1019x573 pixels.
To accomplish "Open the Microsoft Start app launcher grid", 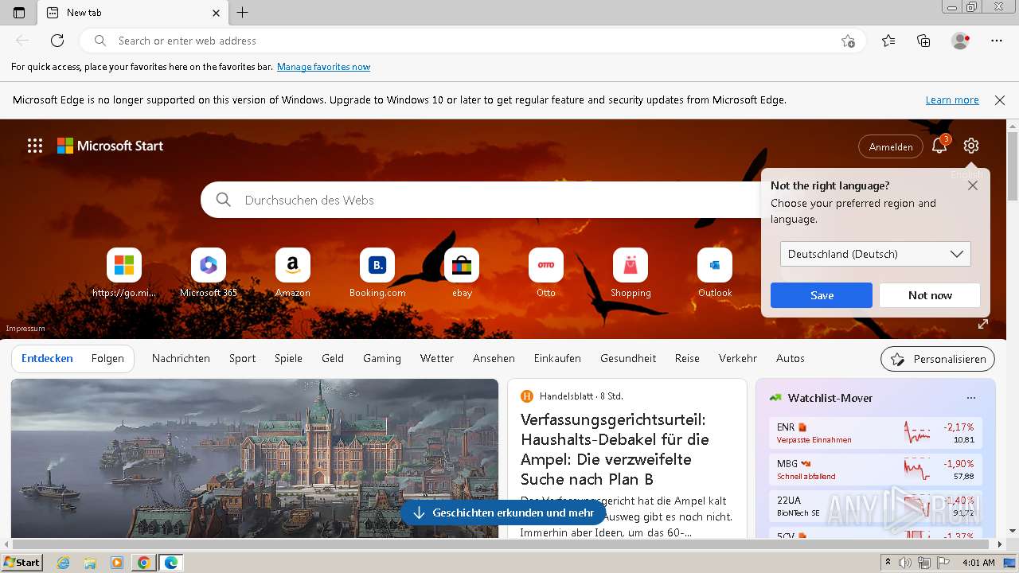I will [x=35, y=146].
